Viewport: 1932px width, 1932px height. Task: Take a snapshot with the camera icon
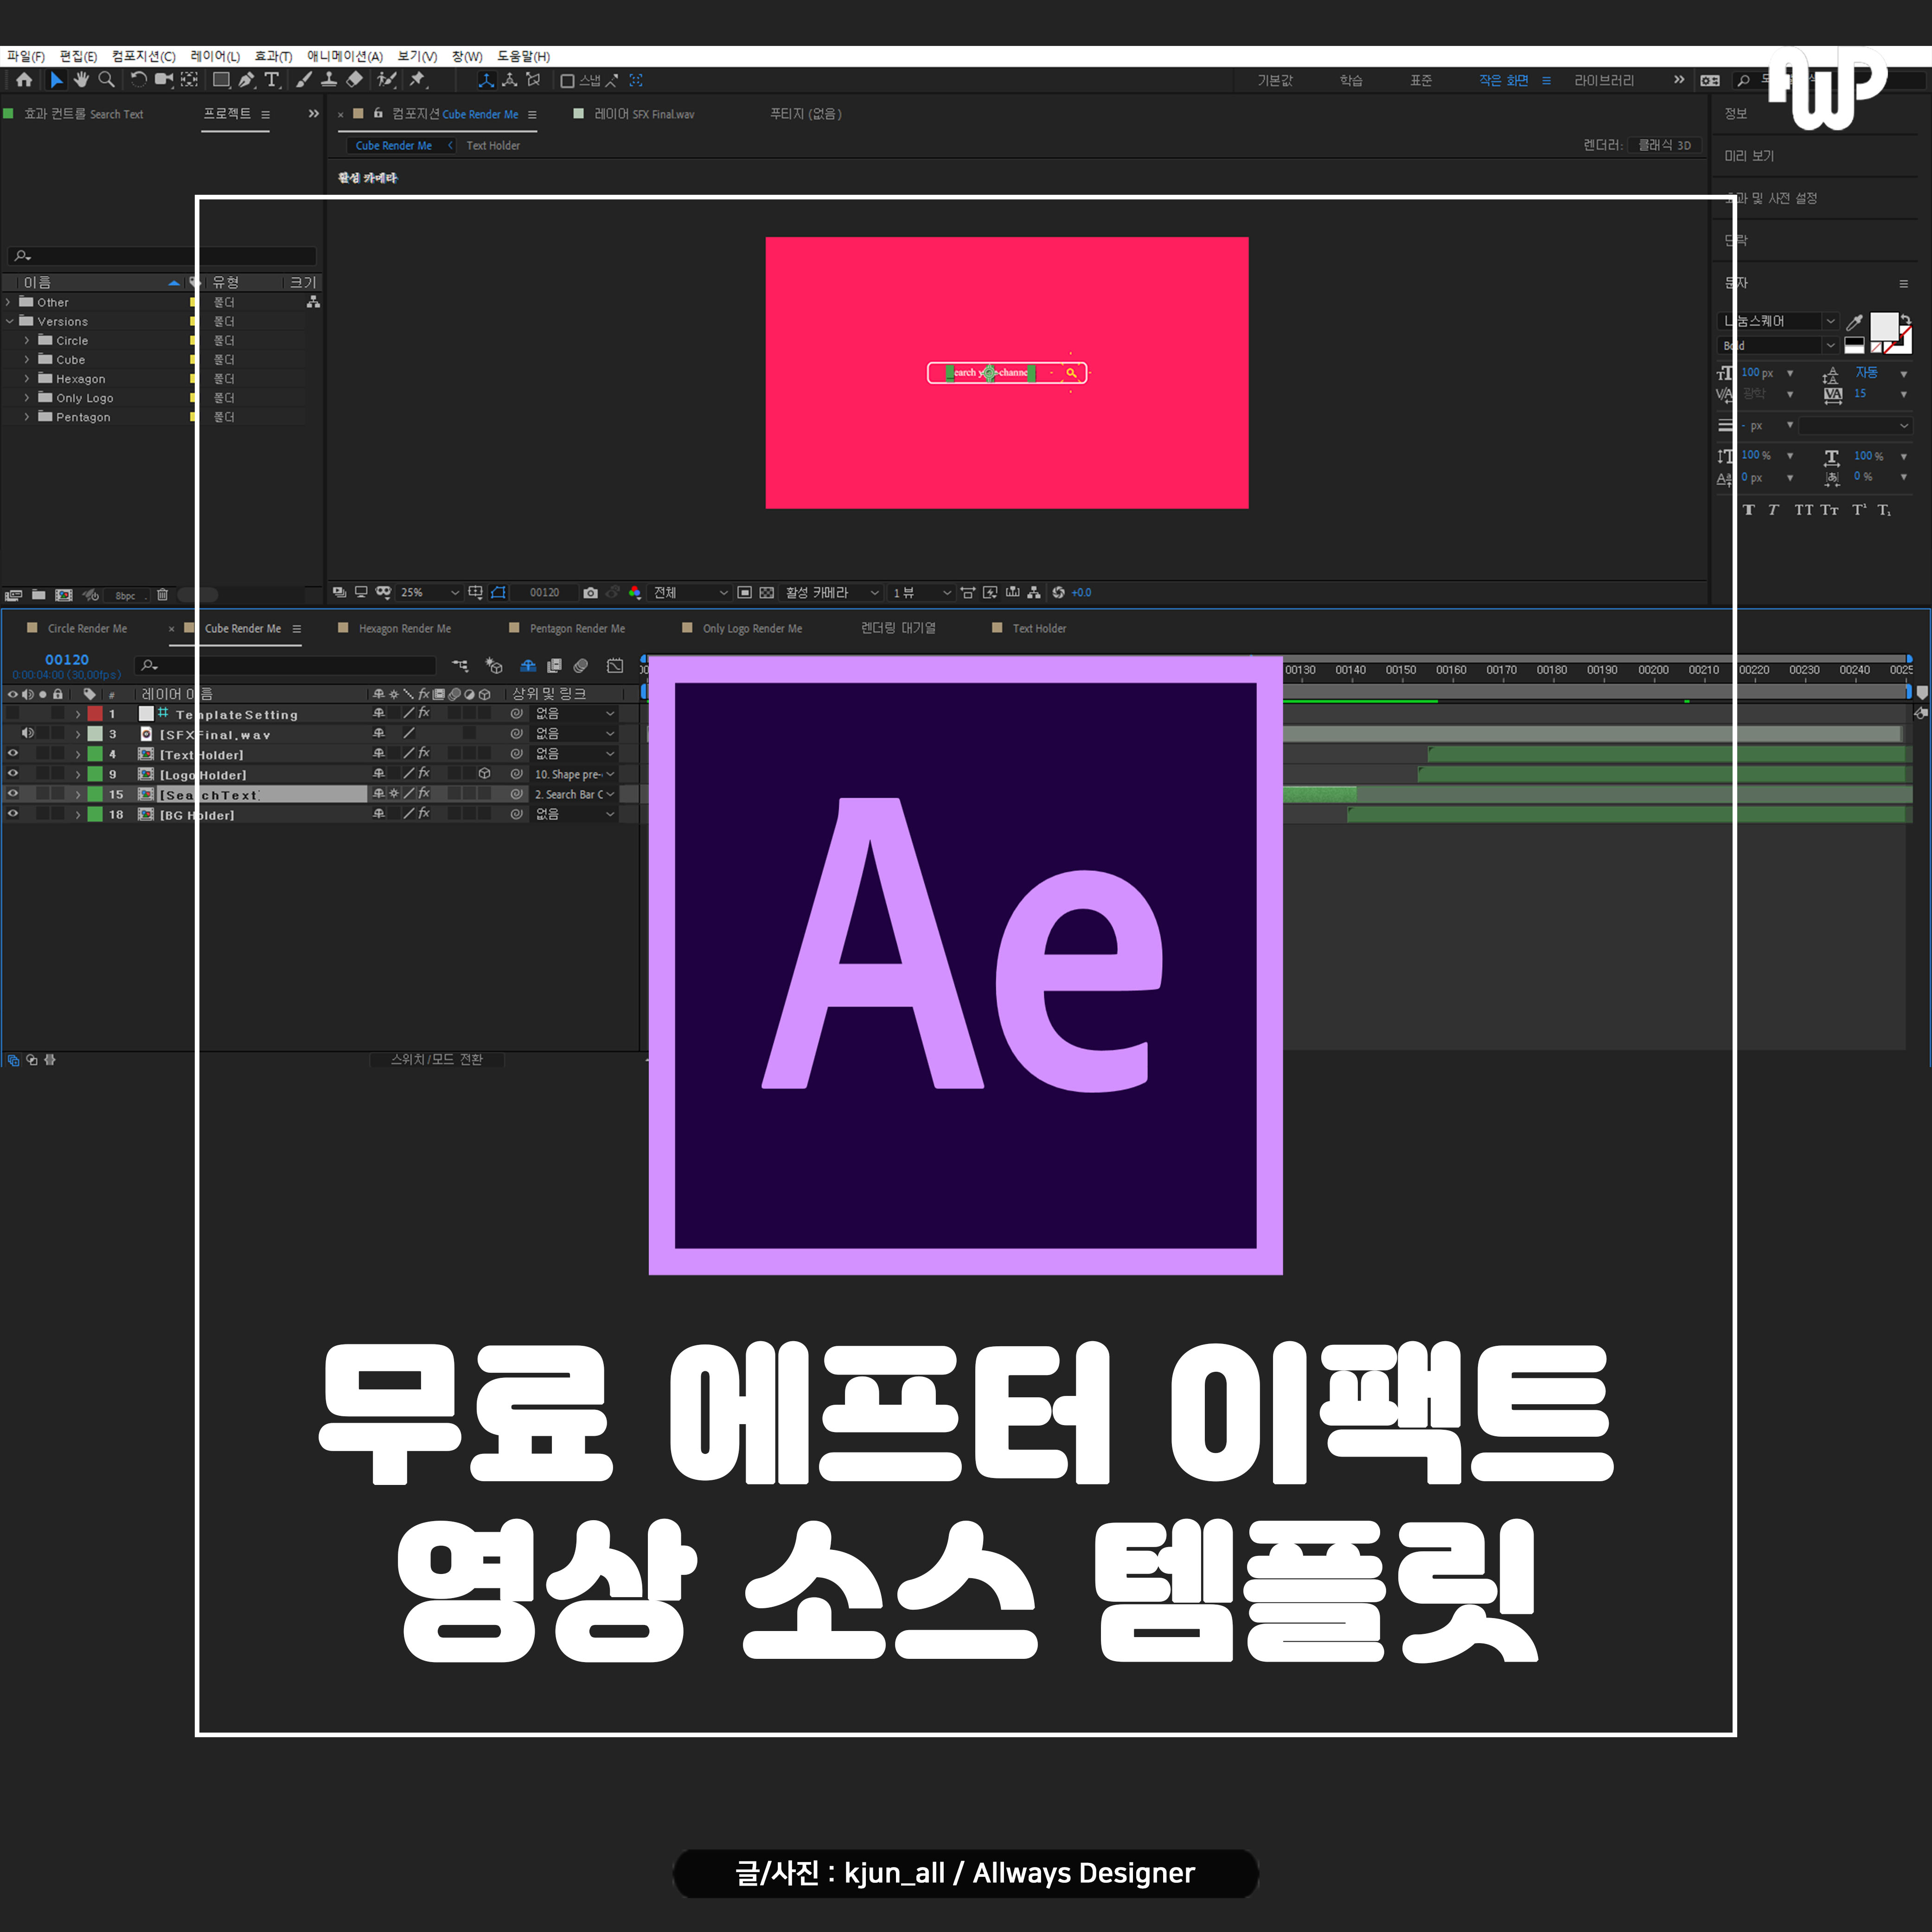click(590, 593)
